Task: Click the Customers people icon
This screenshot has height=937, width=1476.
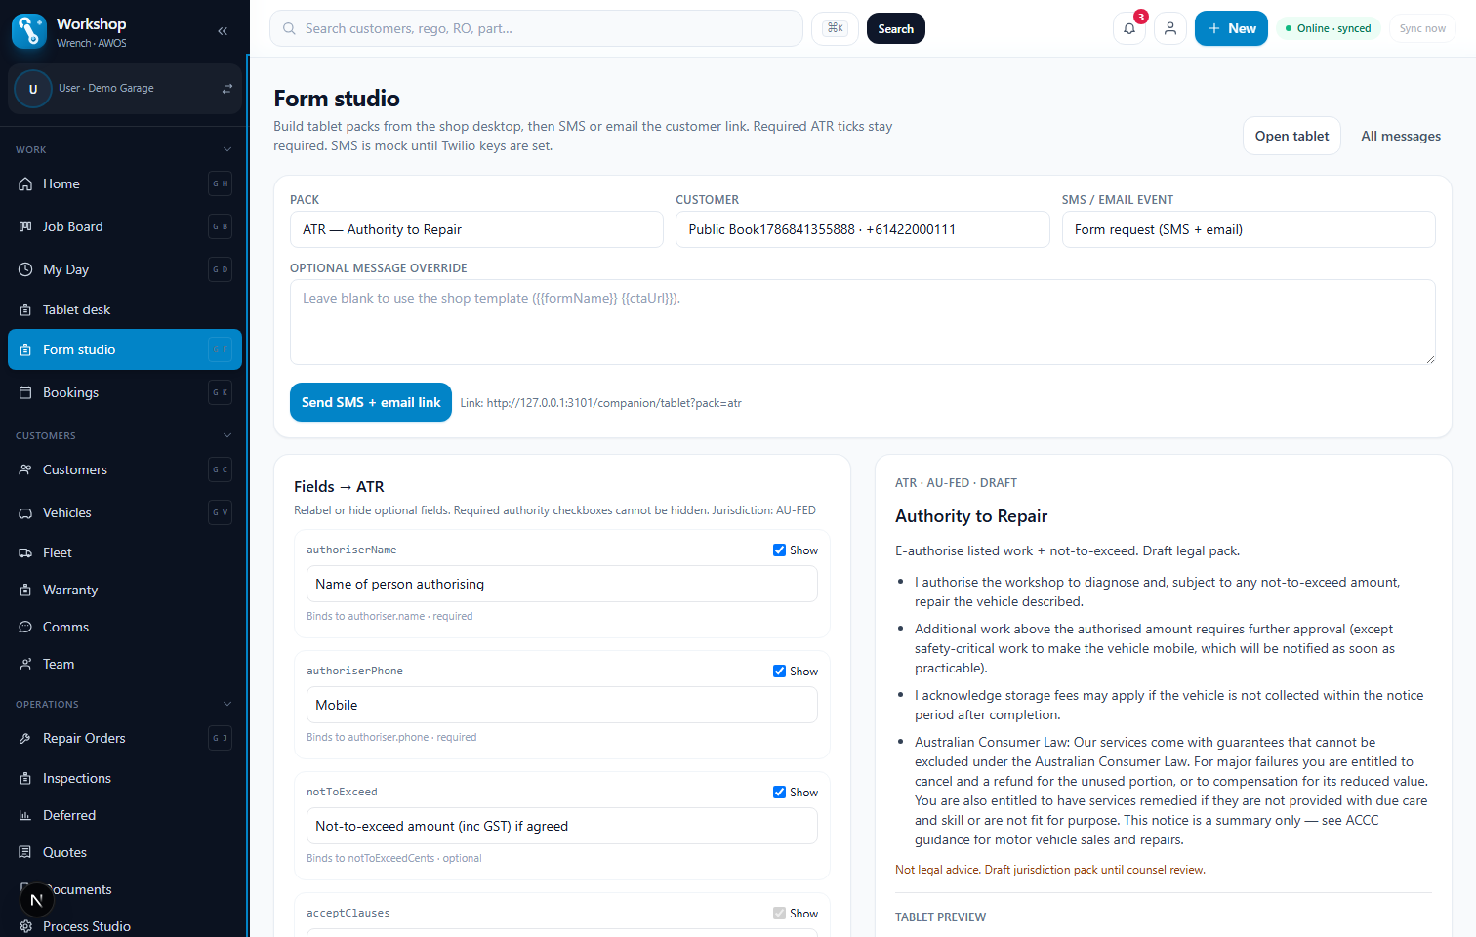Action: pos(25,469)
